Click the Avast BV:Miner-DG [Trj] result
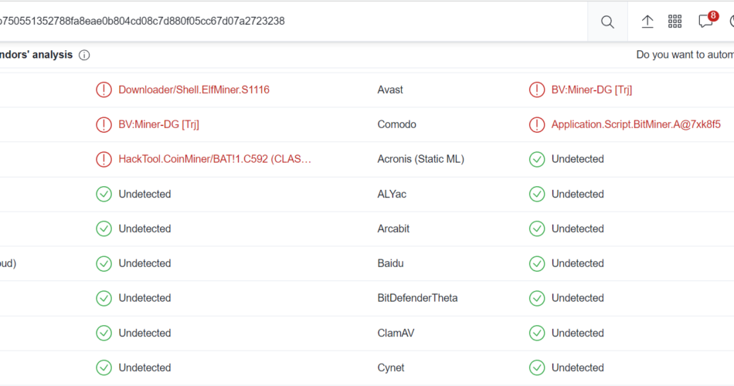Viewport: 734px width, 386px height. [x=592, y=90]
